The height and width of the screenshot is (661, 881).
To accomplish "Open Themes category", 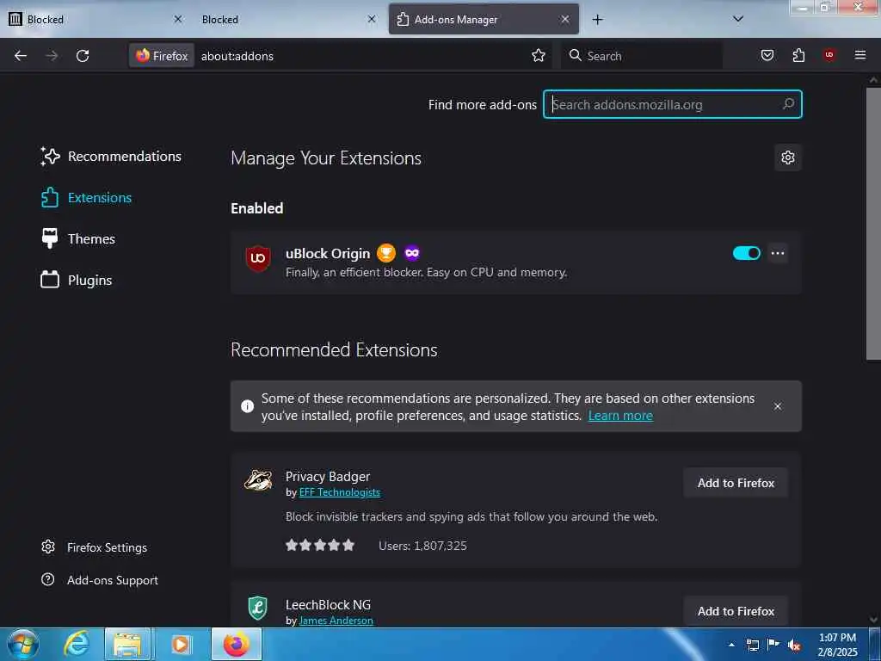I will pos(77,239).
